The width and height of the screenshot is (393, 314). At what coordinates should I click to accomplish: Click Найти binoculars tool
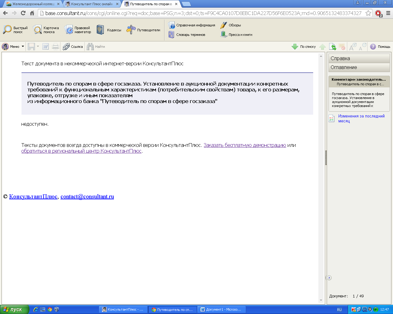click(x=96, y=47)
